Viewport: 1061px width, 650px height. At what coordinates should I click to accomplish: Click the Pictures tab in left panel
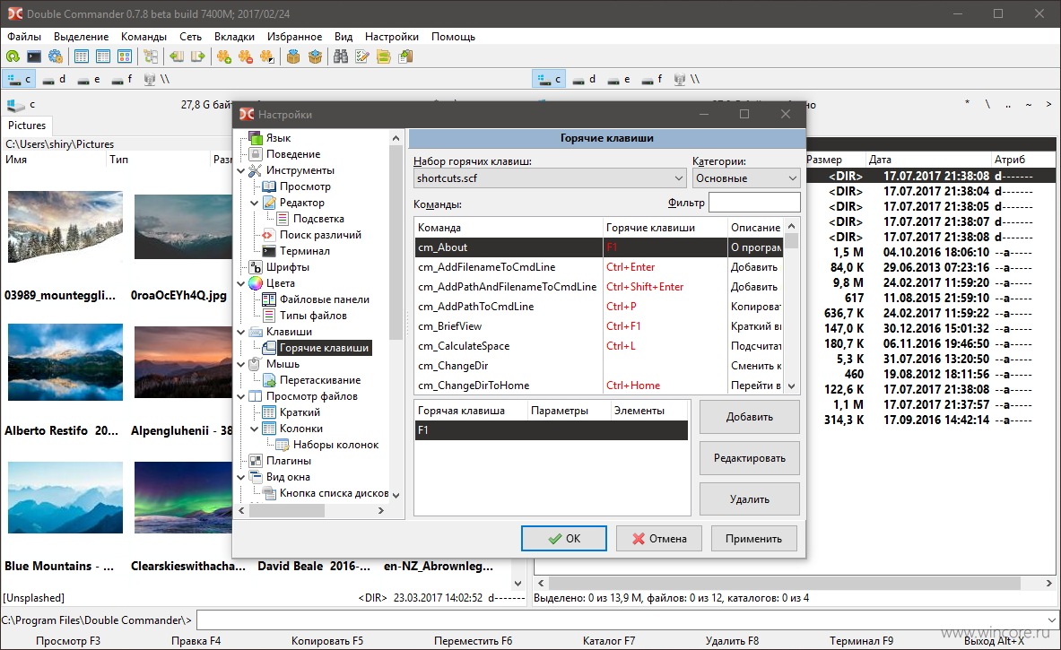pos(27,126)
